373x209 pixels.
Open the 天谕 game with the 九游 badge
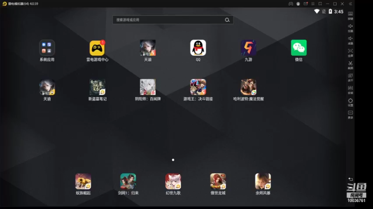(148, 48)
